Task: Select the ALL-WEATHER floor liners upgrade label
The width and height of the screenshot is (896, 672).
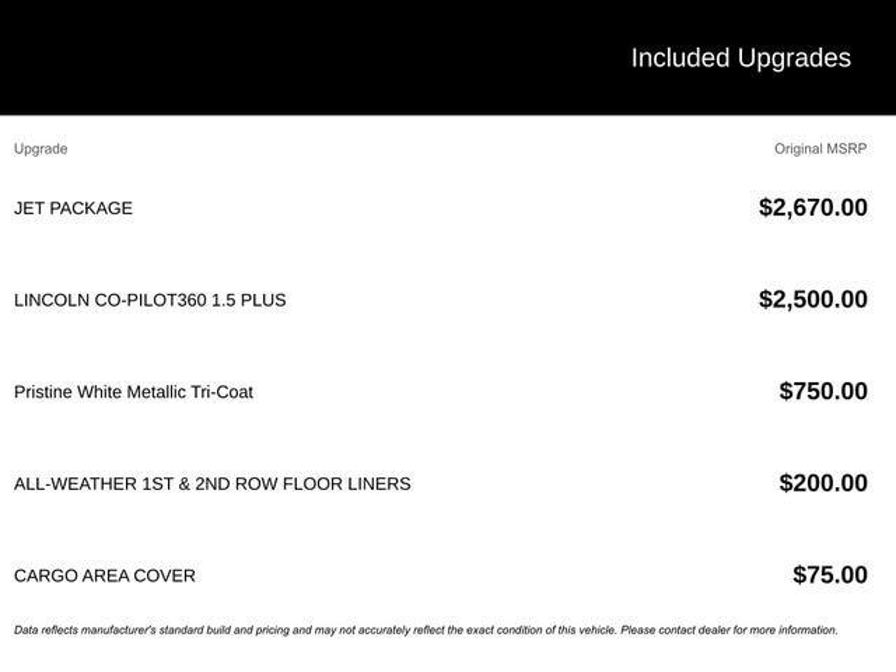Action: click(212, 484)
